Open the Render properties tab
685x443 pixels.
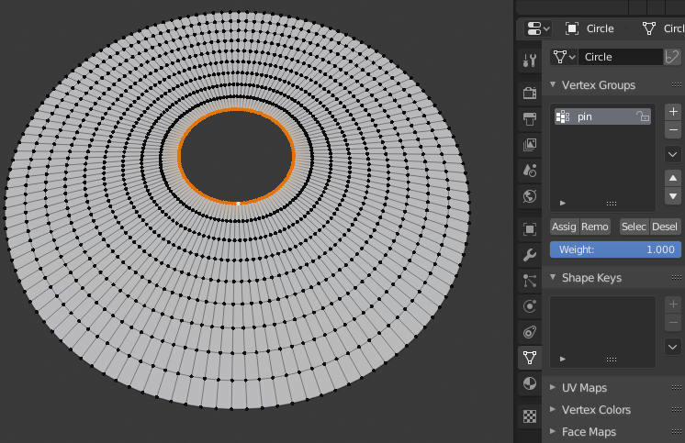click(530, 93)
